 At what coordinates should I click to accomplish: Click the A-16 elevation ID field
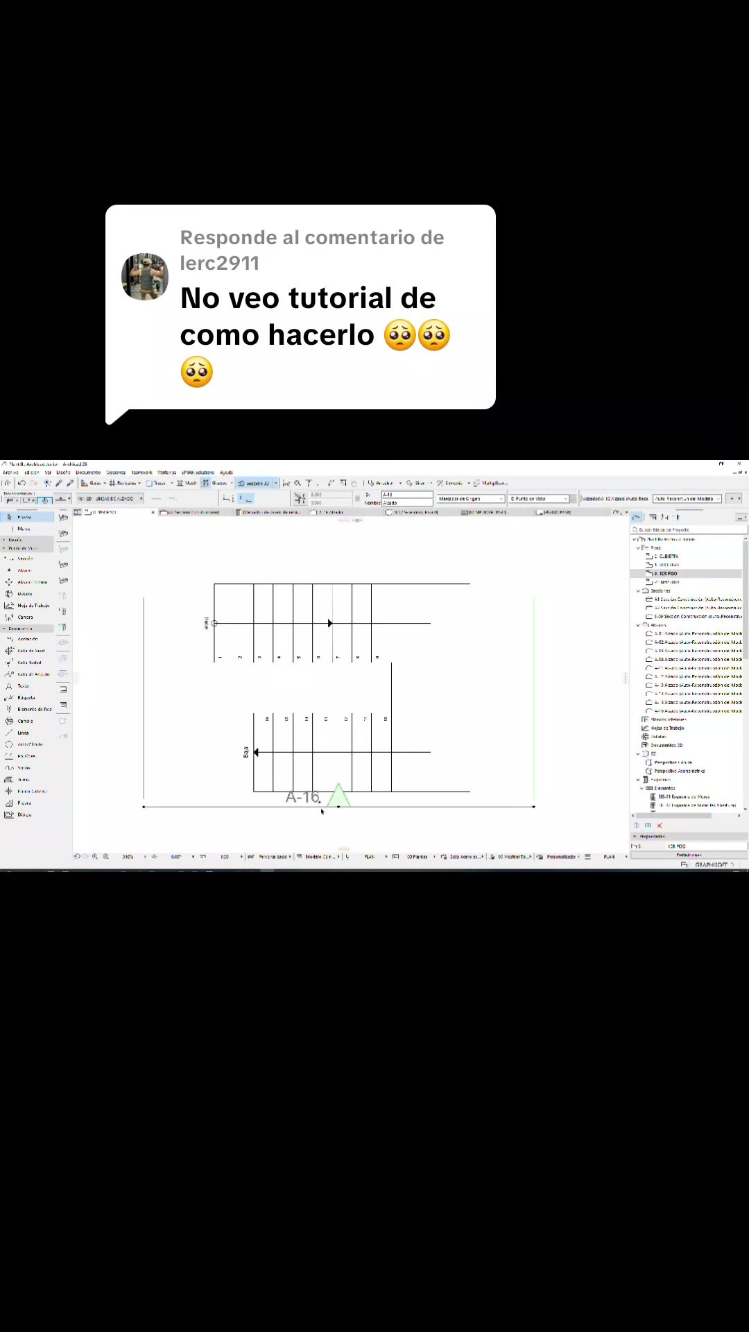pyautogui.click(x=407, y=495)
